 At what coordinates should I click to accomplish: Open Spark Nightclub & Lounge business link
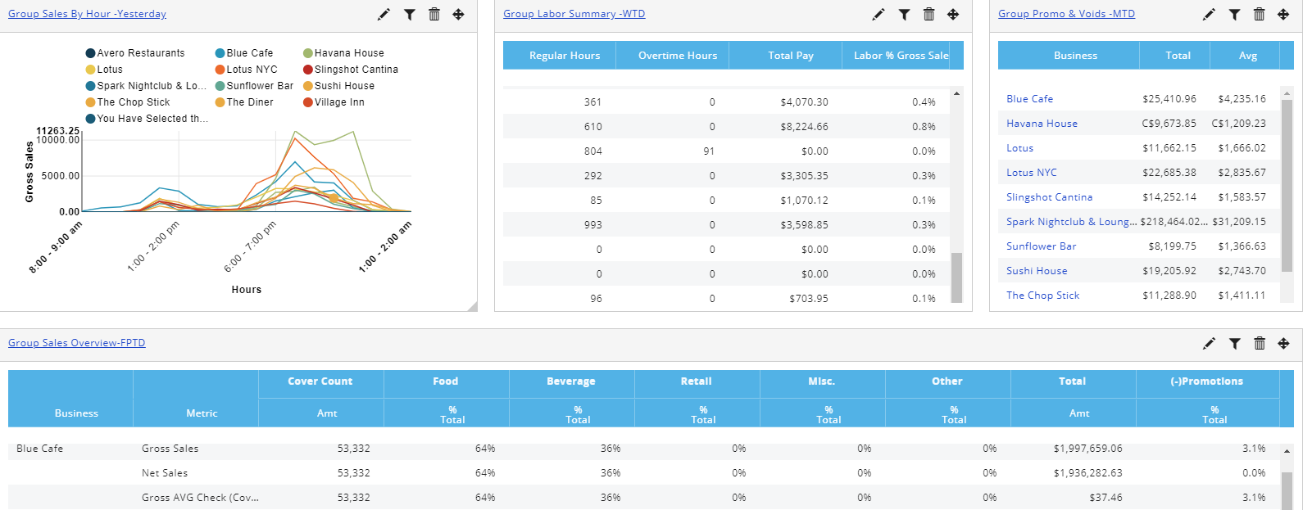pos(1070,222)
